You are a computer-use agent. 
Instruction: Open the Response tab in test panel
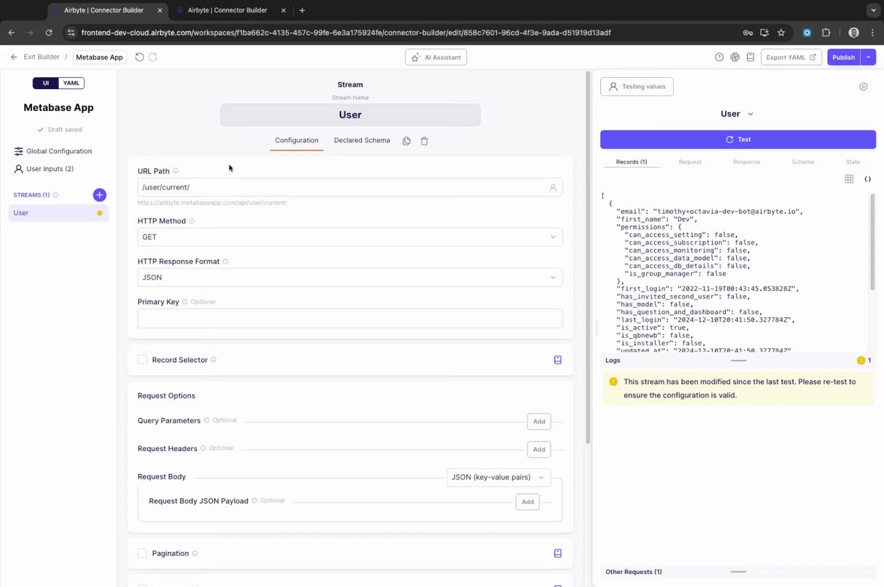(x=747, y=162)
